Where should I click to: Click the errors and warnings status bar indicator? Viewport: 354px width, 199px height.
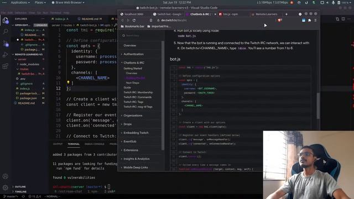tap(34, 197)
